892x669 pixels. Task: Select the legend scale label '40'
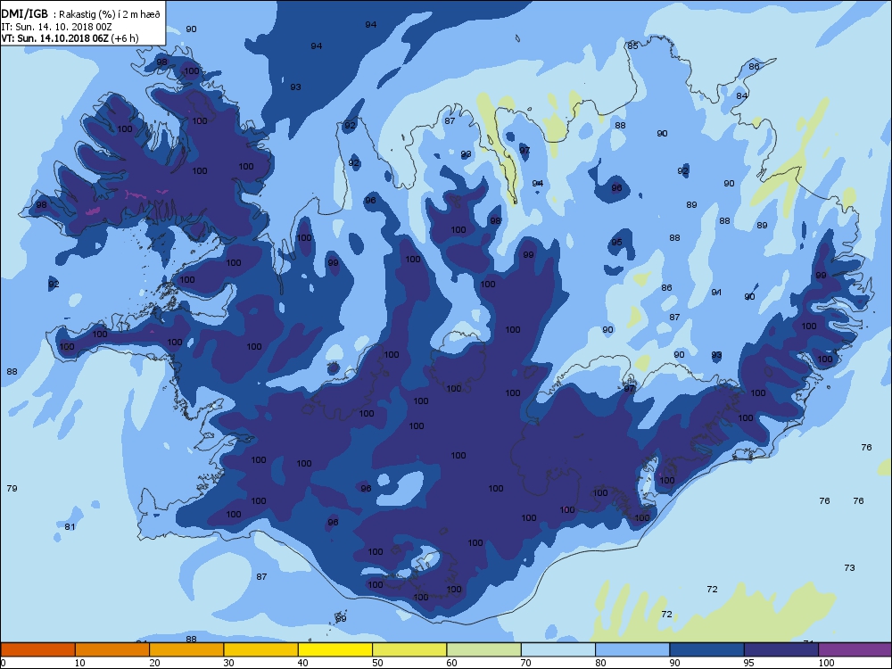(x=302, y=663)
